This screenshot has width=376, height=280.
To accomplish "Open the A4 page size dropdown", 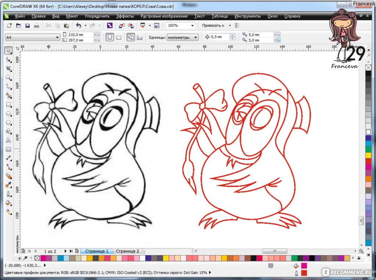I will (57, 37).
